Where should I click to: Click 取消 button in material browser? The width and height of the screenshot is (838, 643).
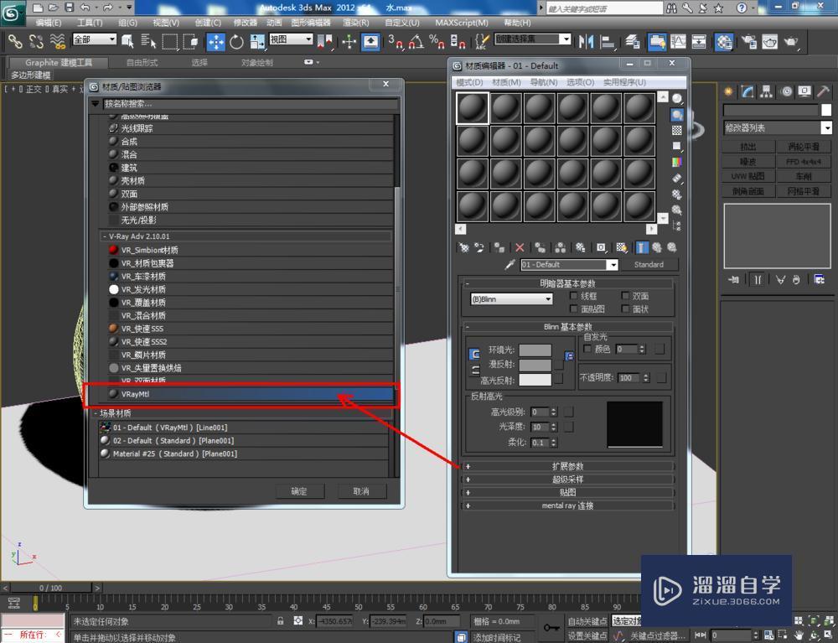[x=361, y=491]
